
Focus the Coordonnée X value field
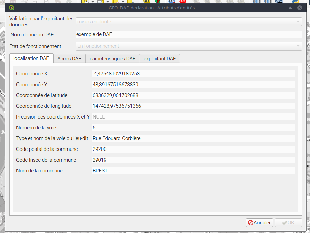[x=193, y=74]
